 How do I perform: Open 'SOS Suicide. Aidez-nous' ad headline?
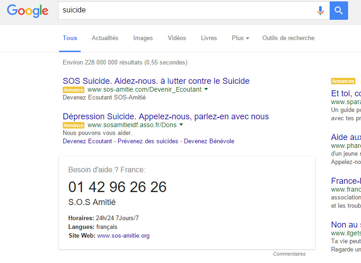point(156,81)
